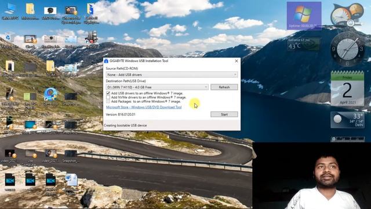Open the Recycle Bin desktop icon

(9, 41)
